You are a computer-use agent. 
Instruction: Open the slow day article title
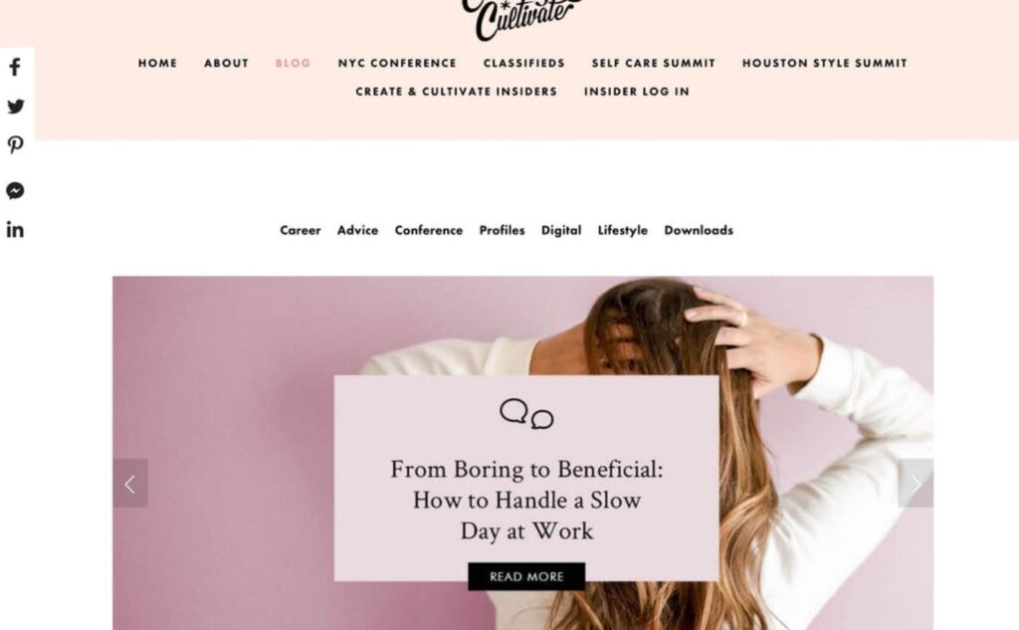pos(526,500)
